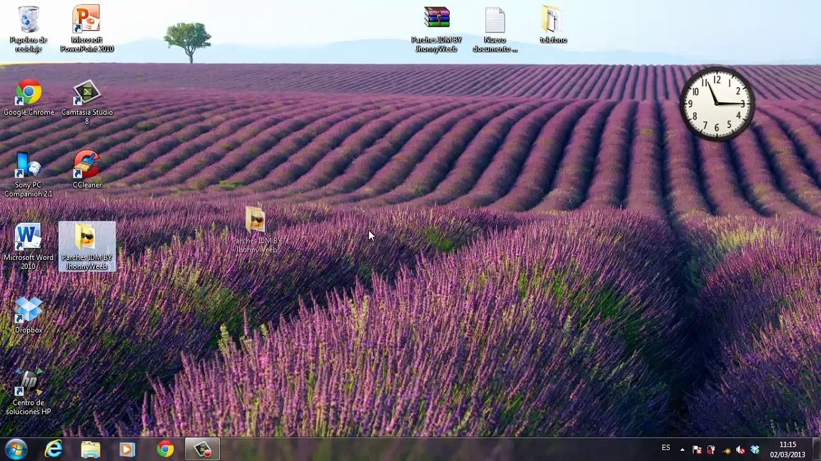Open power plug battery tray icon
Viewport: 821px width, 461px height.
click(x=711, y=449)
